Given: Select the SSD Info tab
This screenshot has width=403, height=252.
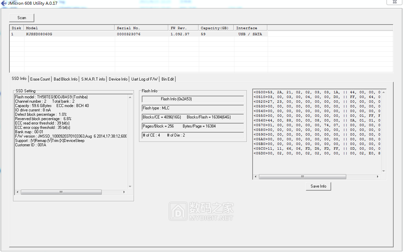Looking at the screenshot, I should 19,79.
